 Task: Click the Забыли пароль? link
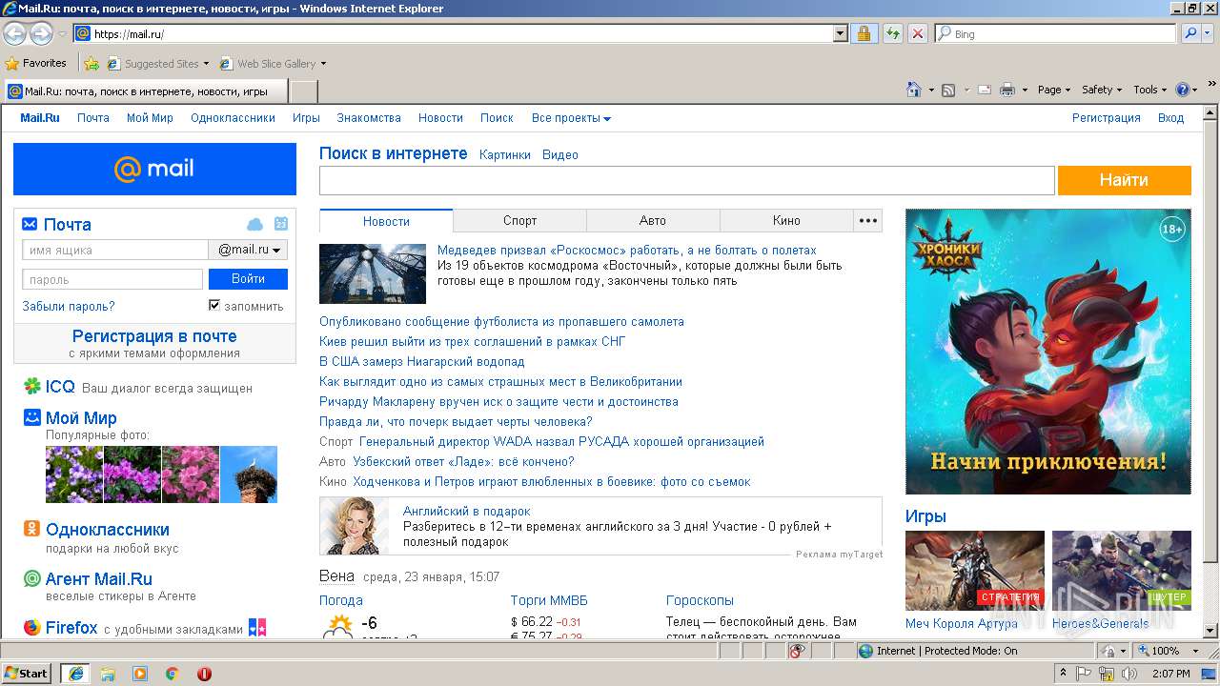click(x=69, y=307)
